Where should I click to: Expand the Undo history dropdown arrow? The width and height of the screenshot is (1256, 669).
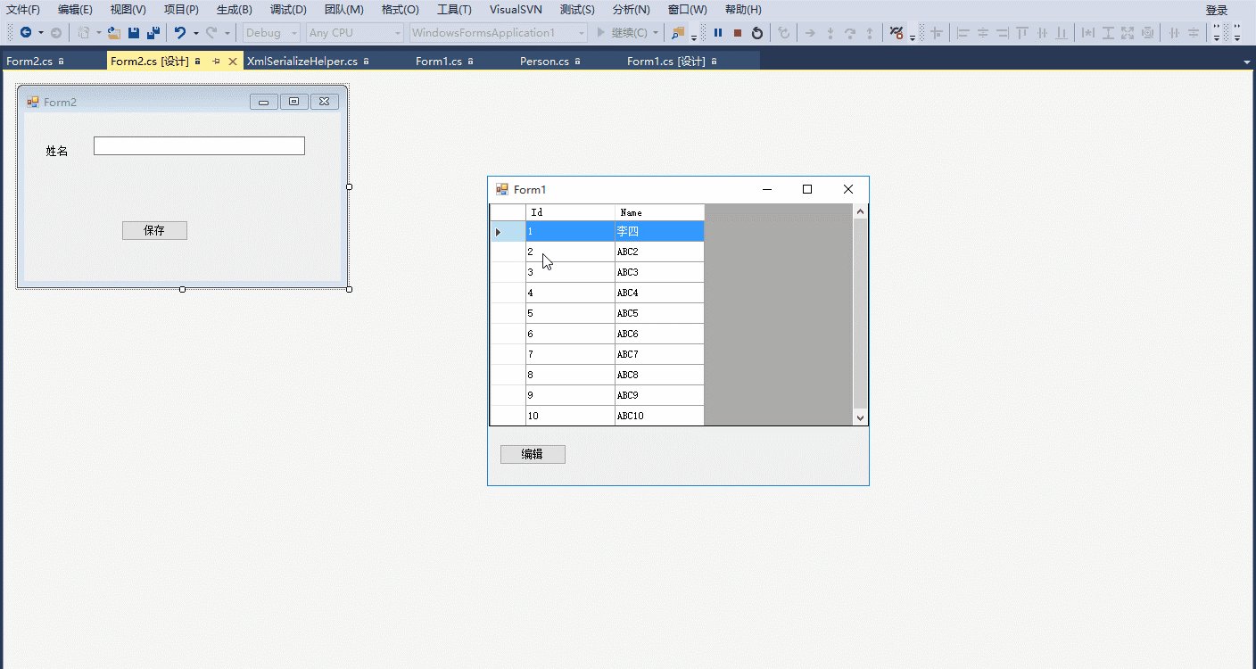click(x=195, y=33)
